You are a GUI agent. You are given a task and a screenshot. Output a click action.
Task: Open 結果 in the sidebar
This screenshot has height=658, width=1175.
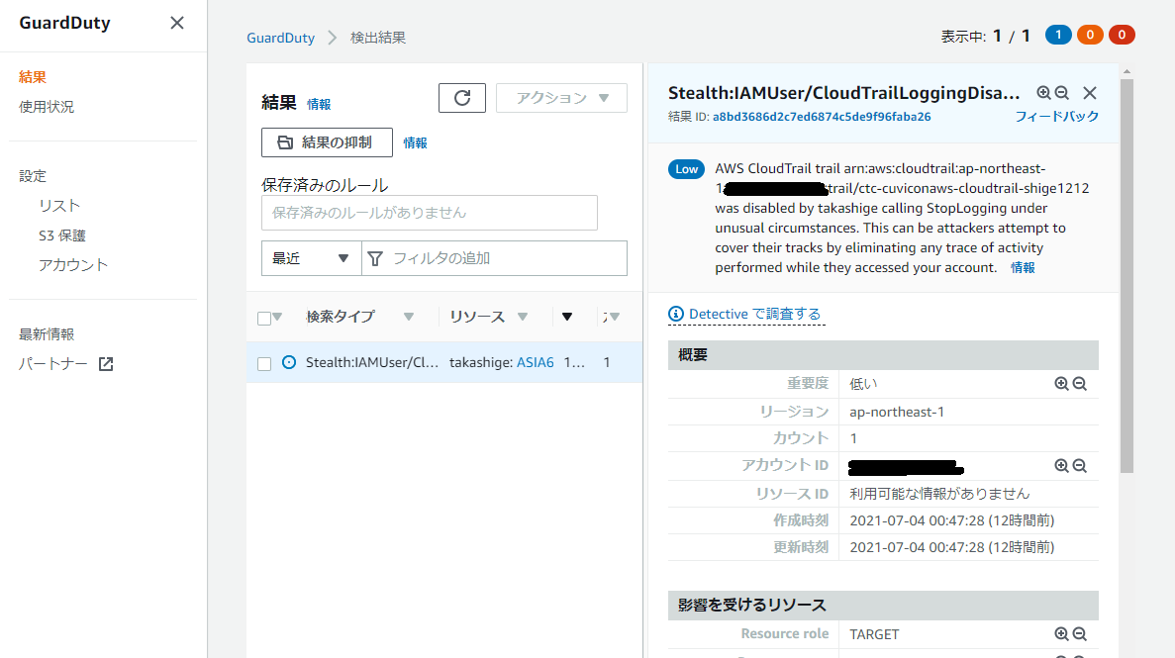33,77
